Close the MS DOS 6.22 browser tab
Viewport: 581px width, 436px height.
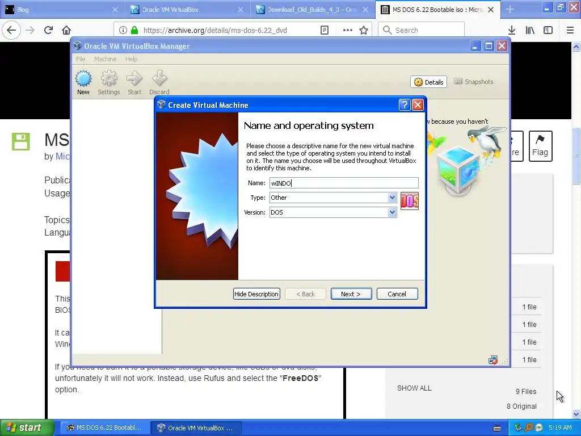[x=491, y=10]
